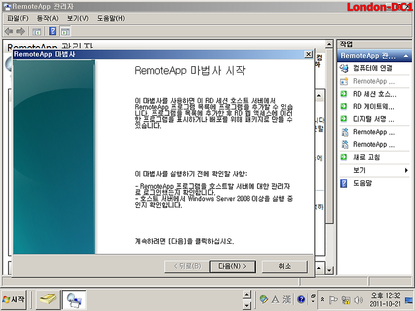Click the Back arrow toolbar icon

point(9,32)
